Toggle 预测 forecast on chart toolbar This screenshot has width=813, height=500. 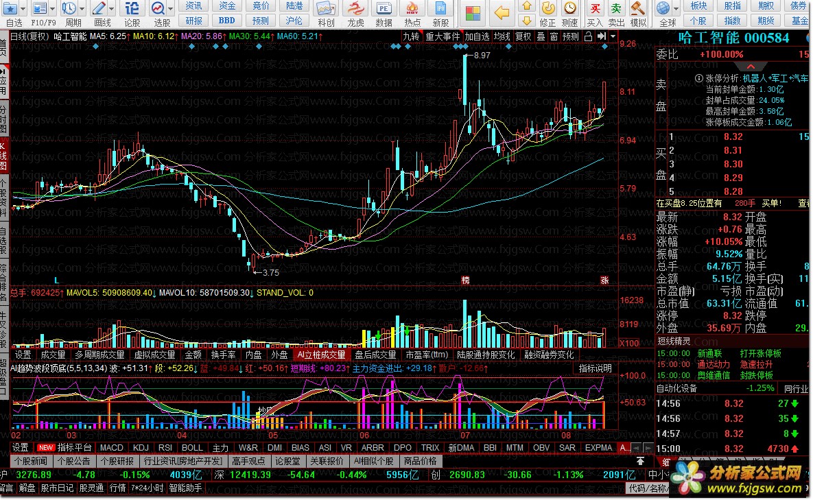(x=570, y=36)
